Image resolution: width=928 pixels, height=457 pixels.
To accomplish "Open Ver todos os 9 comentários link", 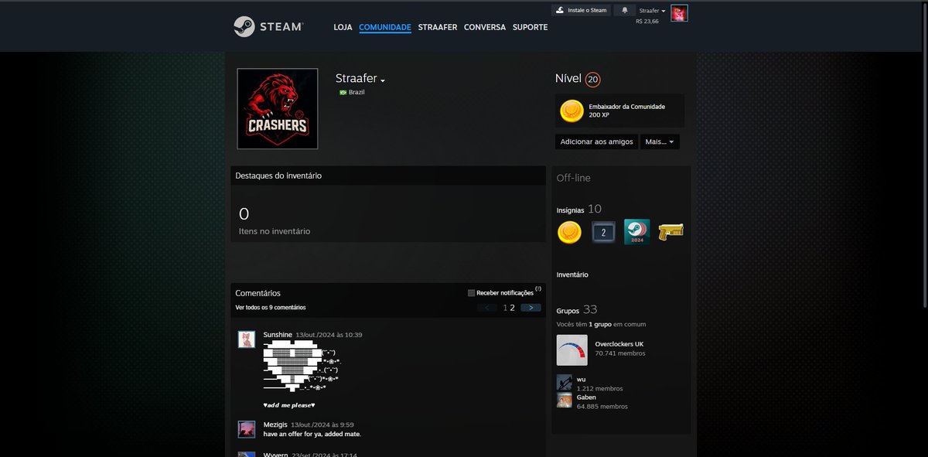I will click(x=271, y=308).
